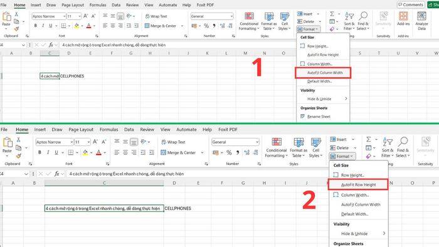
Task: Click the Insert Function fx icon in the lower window
Action: [56, 174]
